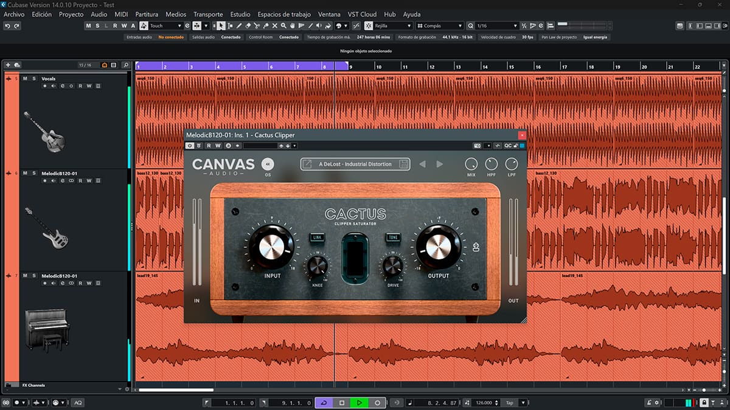Click the tempo value field 126.000

484,403
